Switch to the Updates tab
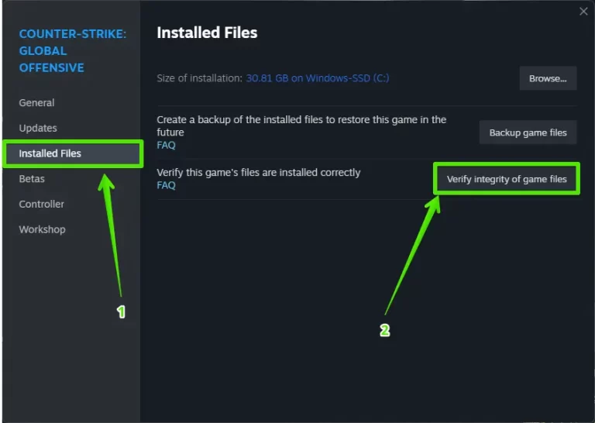Viewport: 595px width, 423px height. click(38, 129)
